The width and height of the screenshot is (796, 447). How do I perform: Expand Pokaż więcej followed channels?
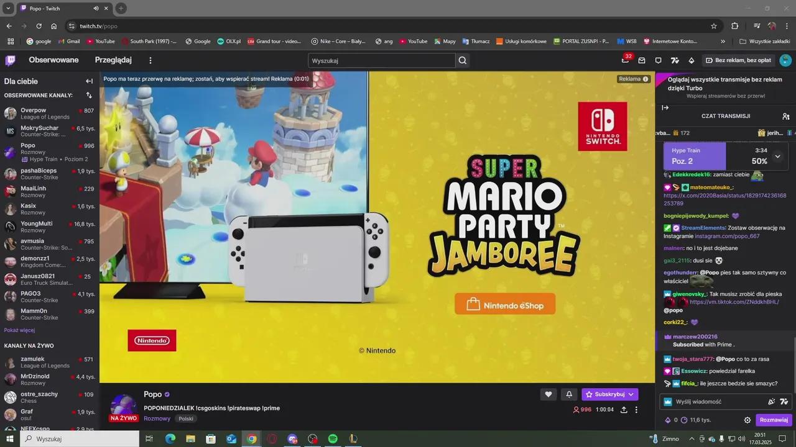19,330
